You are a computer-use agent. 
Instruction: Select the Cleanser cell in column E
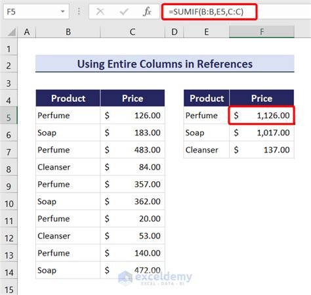pos(207,150)
